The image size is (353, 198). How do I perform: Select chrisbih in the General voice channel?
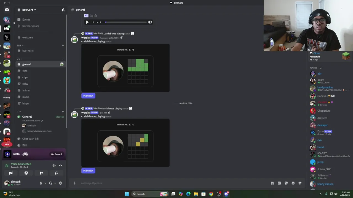tap(31, 126)
